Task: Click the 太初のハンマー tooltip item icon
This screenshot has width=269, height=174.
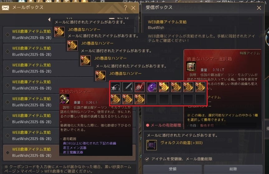Action: tap(64, 99)
